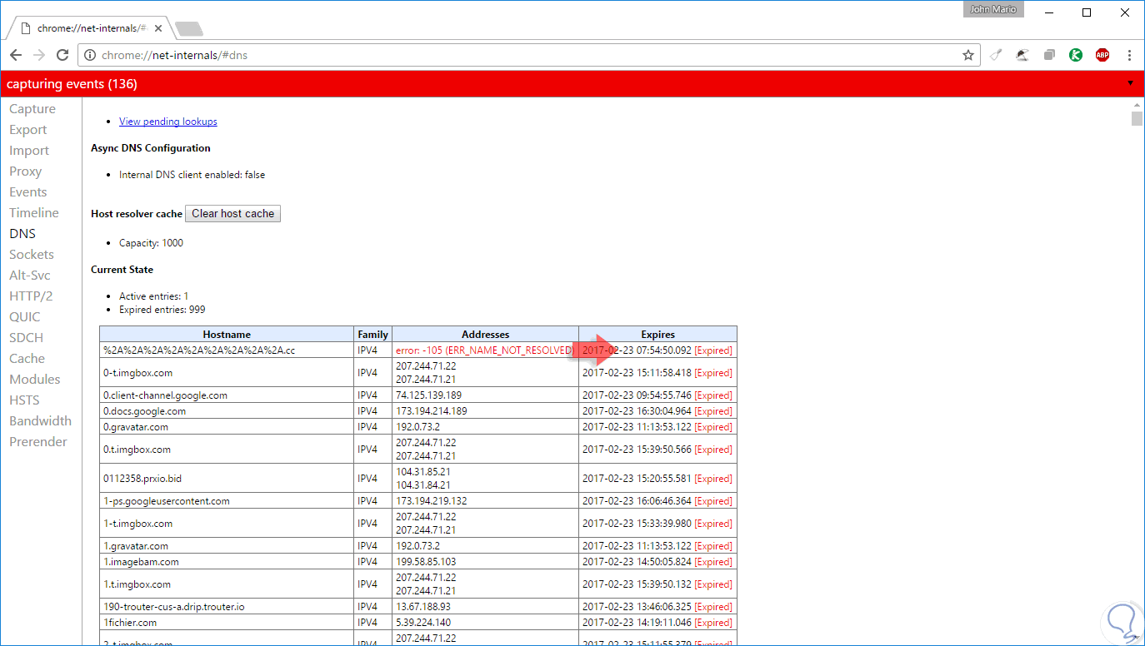The height and width of the screenshot is (646, 1145).
Task: Expand the dropdown arrow on the red capture bar
Action: [1131, 83]
